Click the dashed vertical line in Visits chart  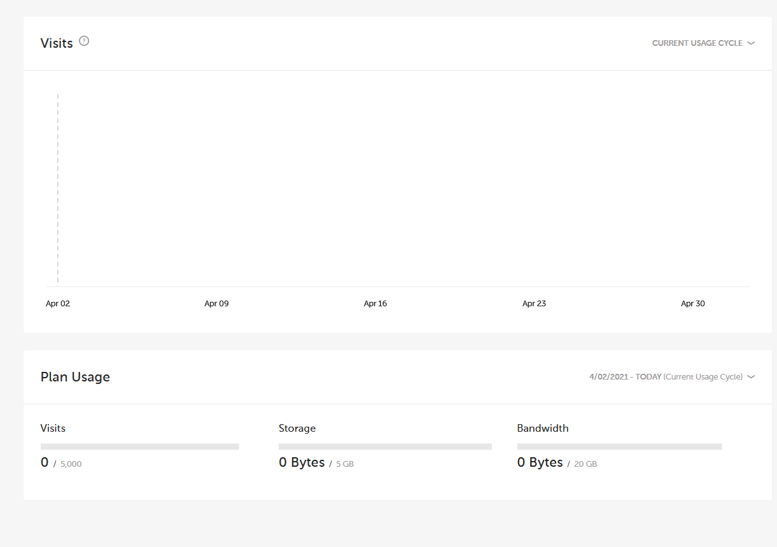pyautogui.click(x=58, y=191)
